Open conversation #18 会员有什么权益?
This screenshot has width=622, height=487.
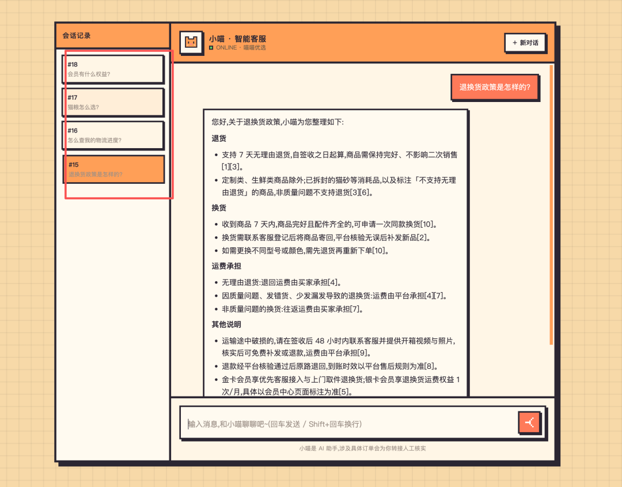point(113,69)
